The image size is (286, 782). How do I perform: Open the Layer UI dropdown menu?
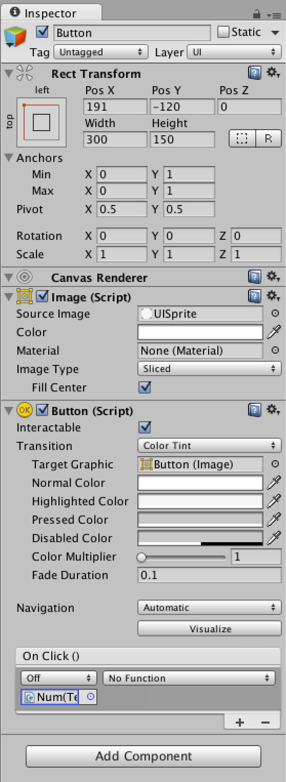[234, 52]
